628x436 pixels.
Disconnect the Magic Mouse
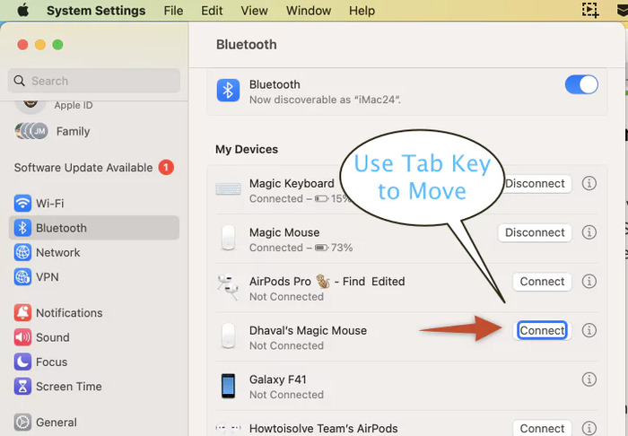pyautogui.click(x=535, y=232)
